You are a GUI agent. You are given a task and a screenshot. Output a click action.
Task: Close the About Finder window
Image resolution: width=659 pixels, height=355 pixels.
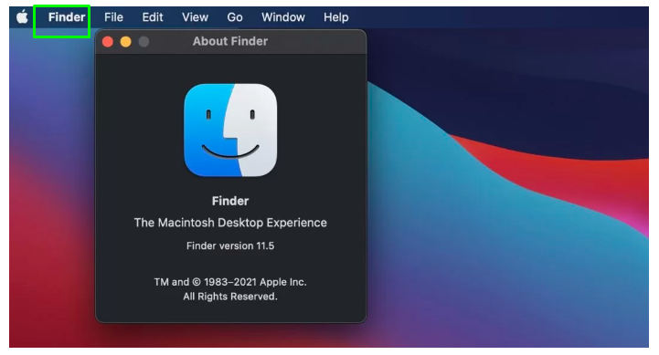(x=108, y=42)
